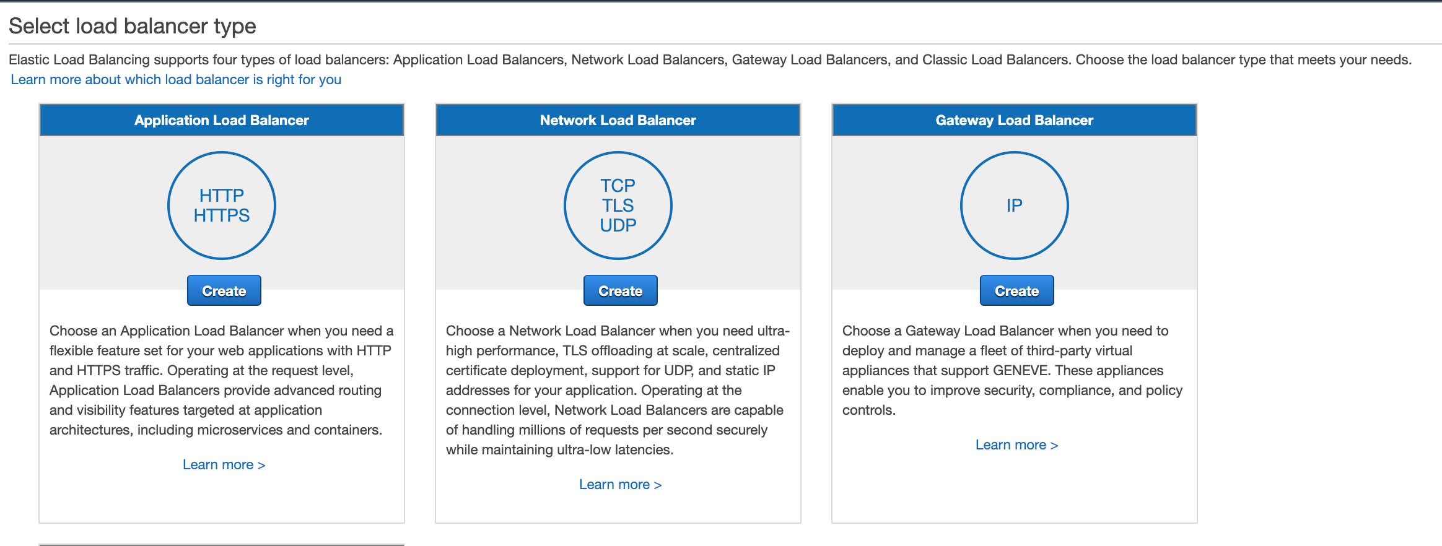This screenshot has width=1442, height=546.
Task: Select the Application Load Balancer header
Action: point(222,120)
